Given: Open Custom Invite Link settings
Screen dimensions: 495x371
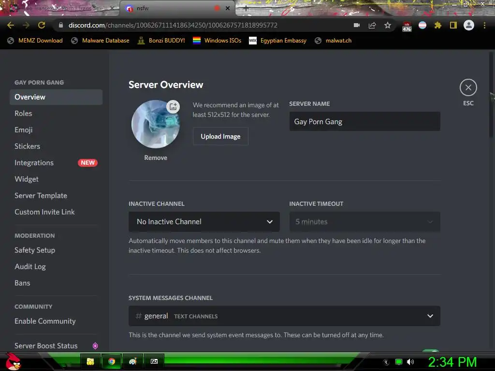Looking at the screenshot, I should click(x=56, y=212).
